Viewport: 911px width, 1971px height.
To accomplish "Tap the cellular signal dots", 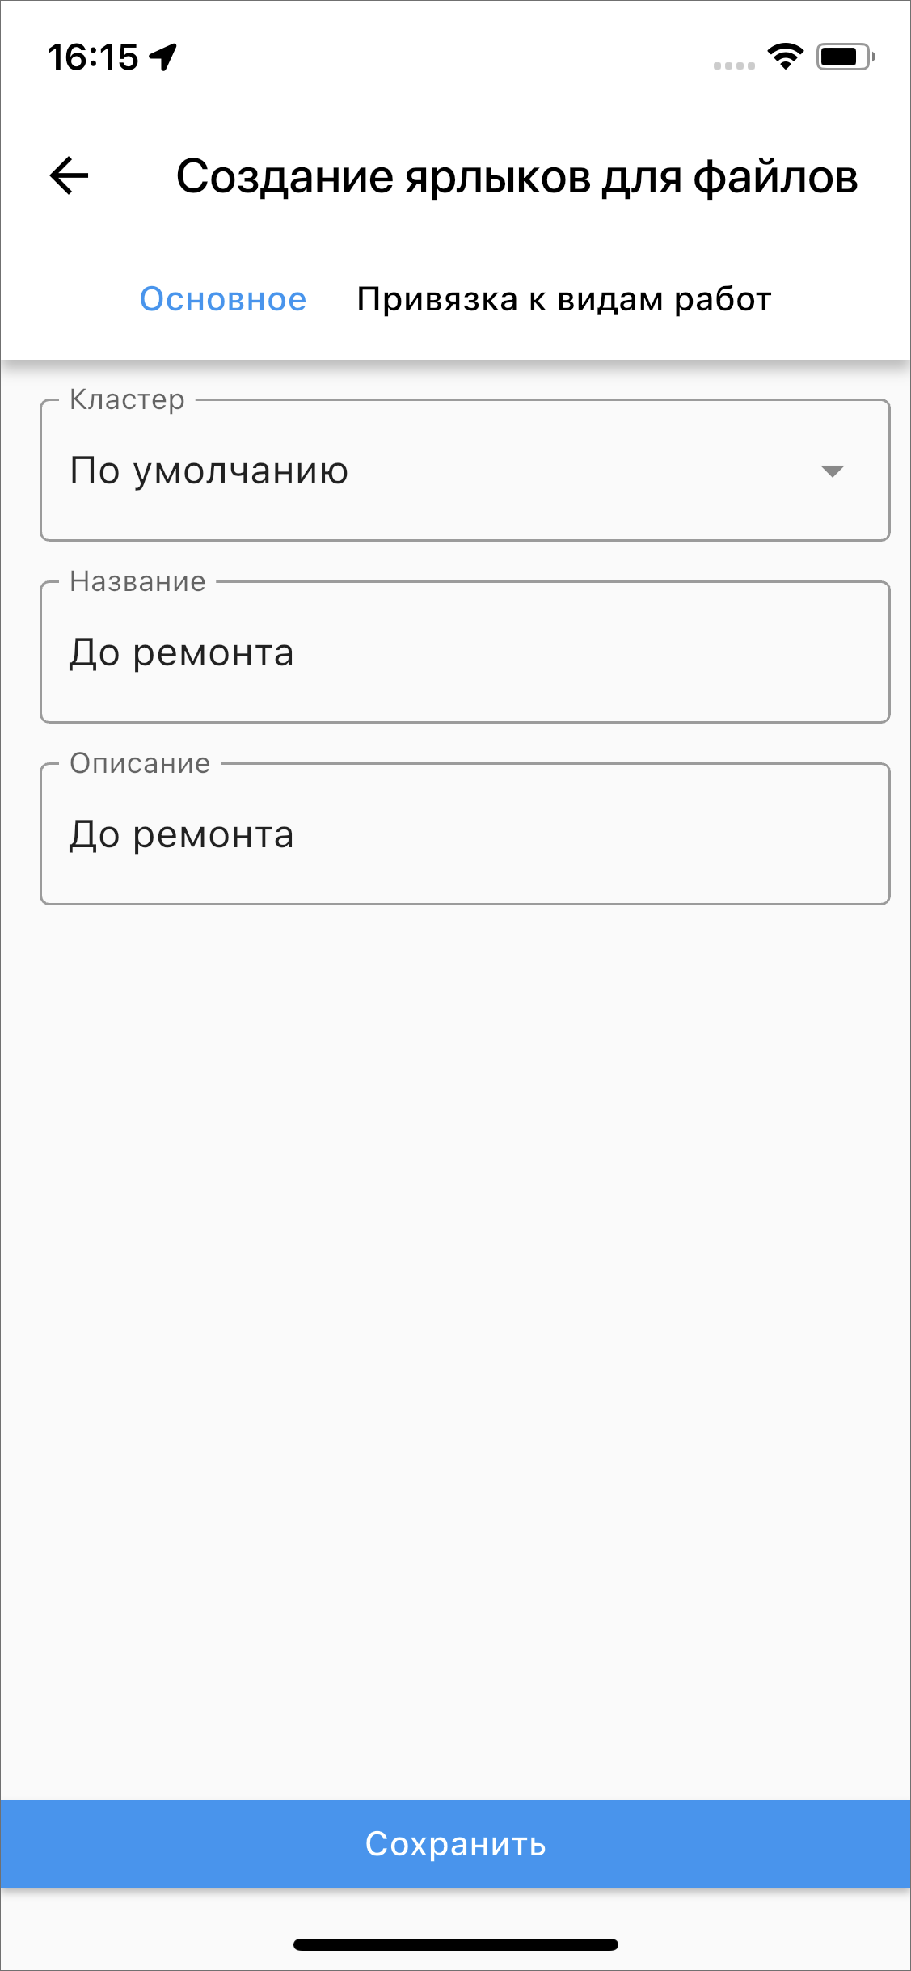I will [734, 65].
